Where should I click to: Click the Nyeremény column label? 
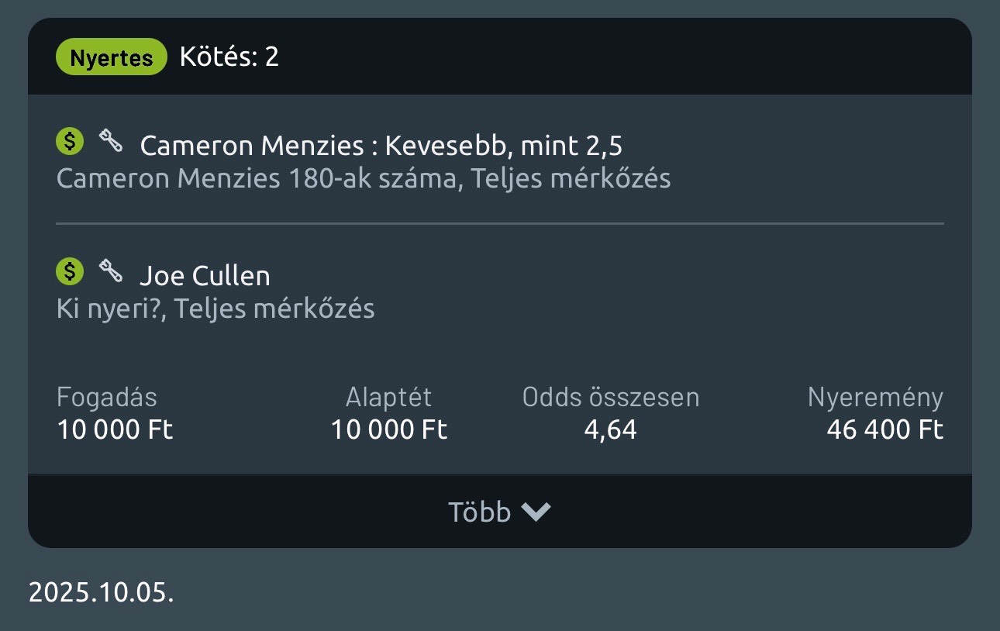click(875, 398)
